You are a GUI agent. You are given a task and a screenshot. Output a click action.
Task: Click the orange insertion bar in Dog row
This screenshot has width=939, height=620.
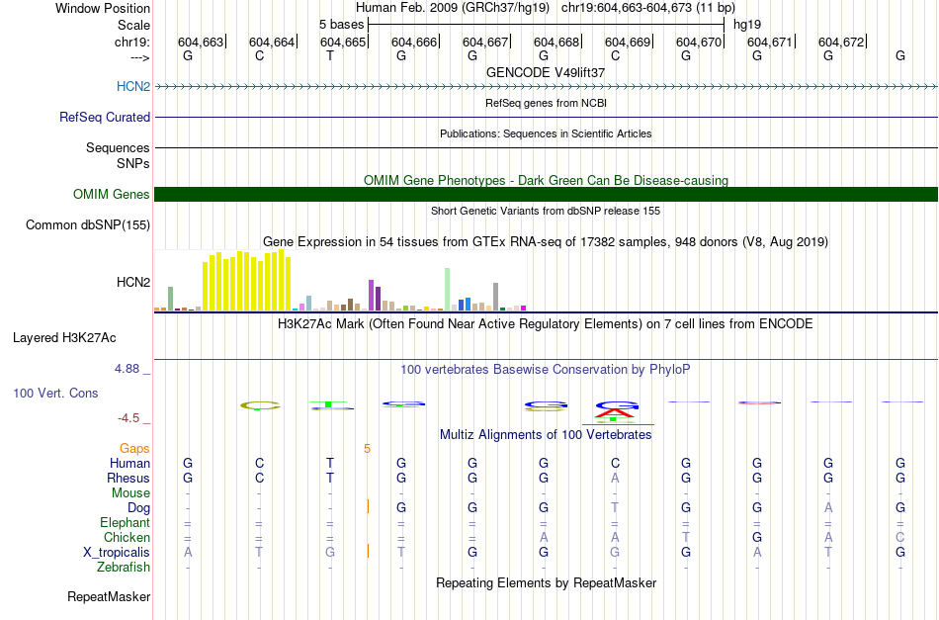[x=368, y=507]
